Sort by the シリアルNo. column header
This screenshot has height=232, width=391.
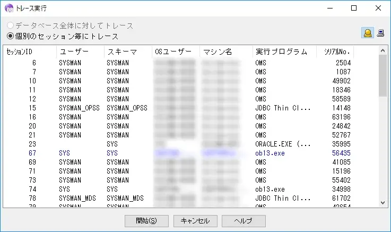point(334,52)
